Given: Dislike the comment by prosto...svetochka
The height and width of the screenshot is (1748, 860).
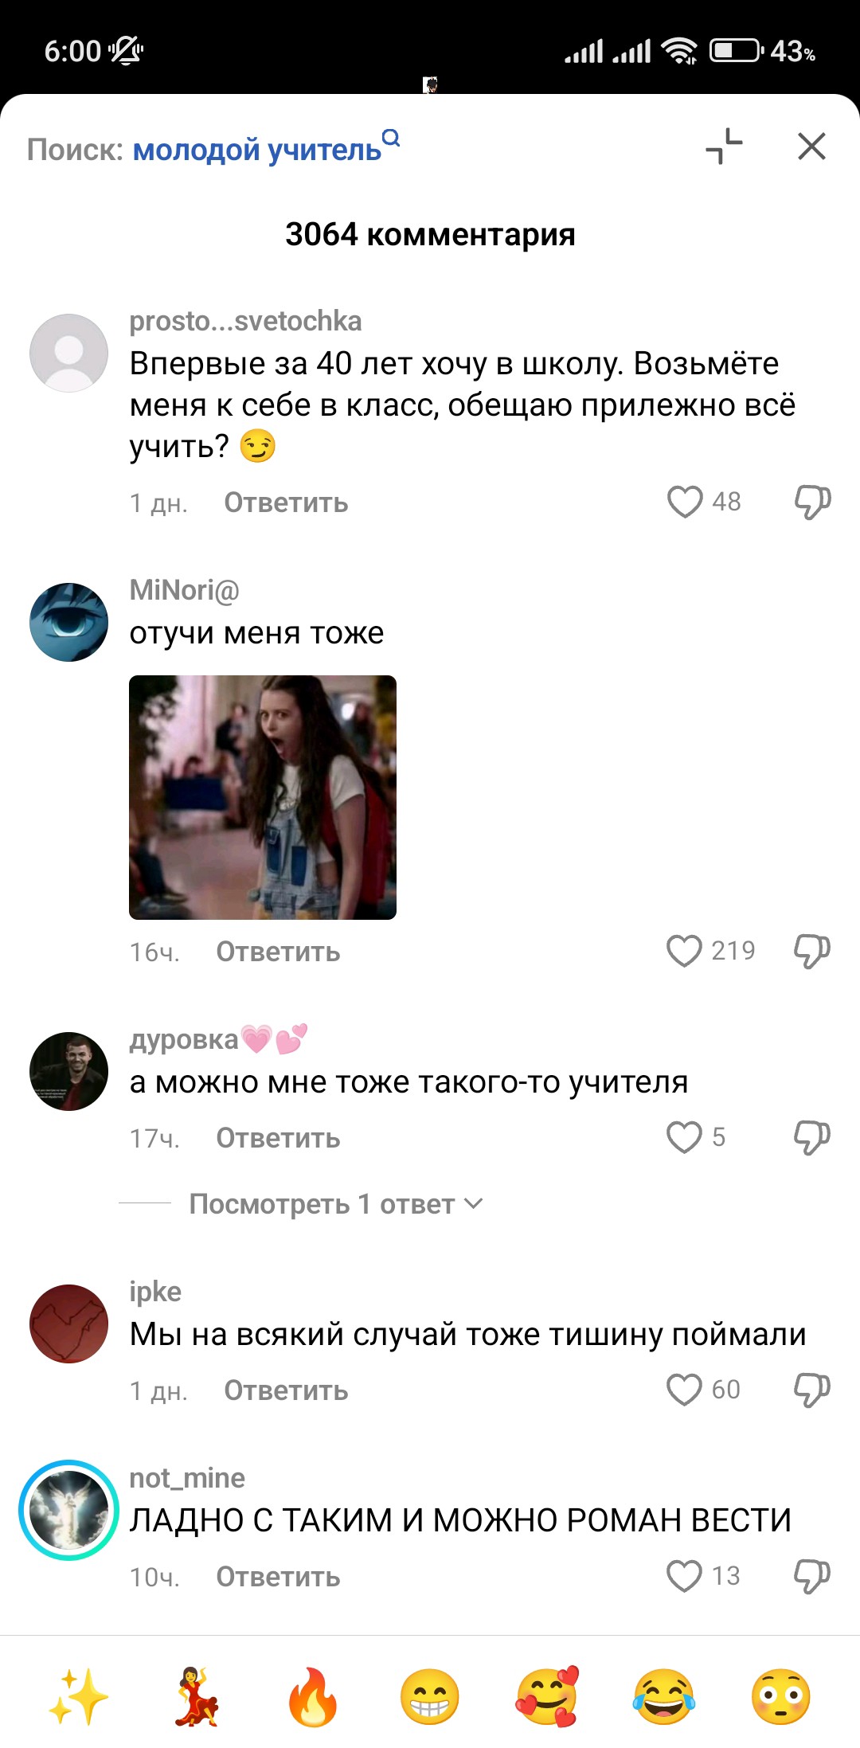Looking at the screenshot, I should click(812, 502).
